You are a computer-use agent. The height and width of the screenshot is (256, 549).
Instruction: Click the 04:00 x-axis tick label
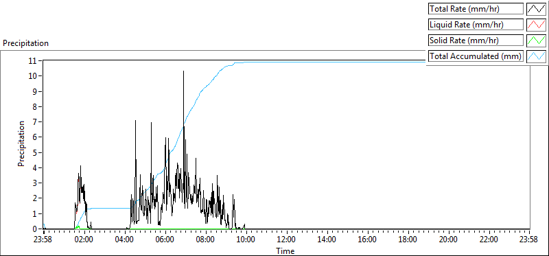tap(125, 240)
